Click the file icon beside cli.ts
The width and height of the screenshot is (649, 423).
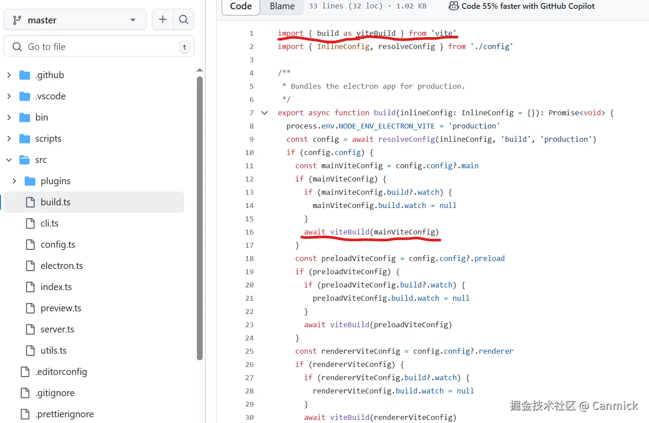pos(30,223)
